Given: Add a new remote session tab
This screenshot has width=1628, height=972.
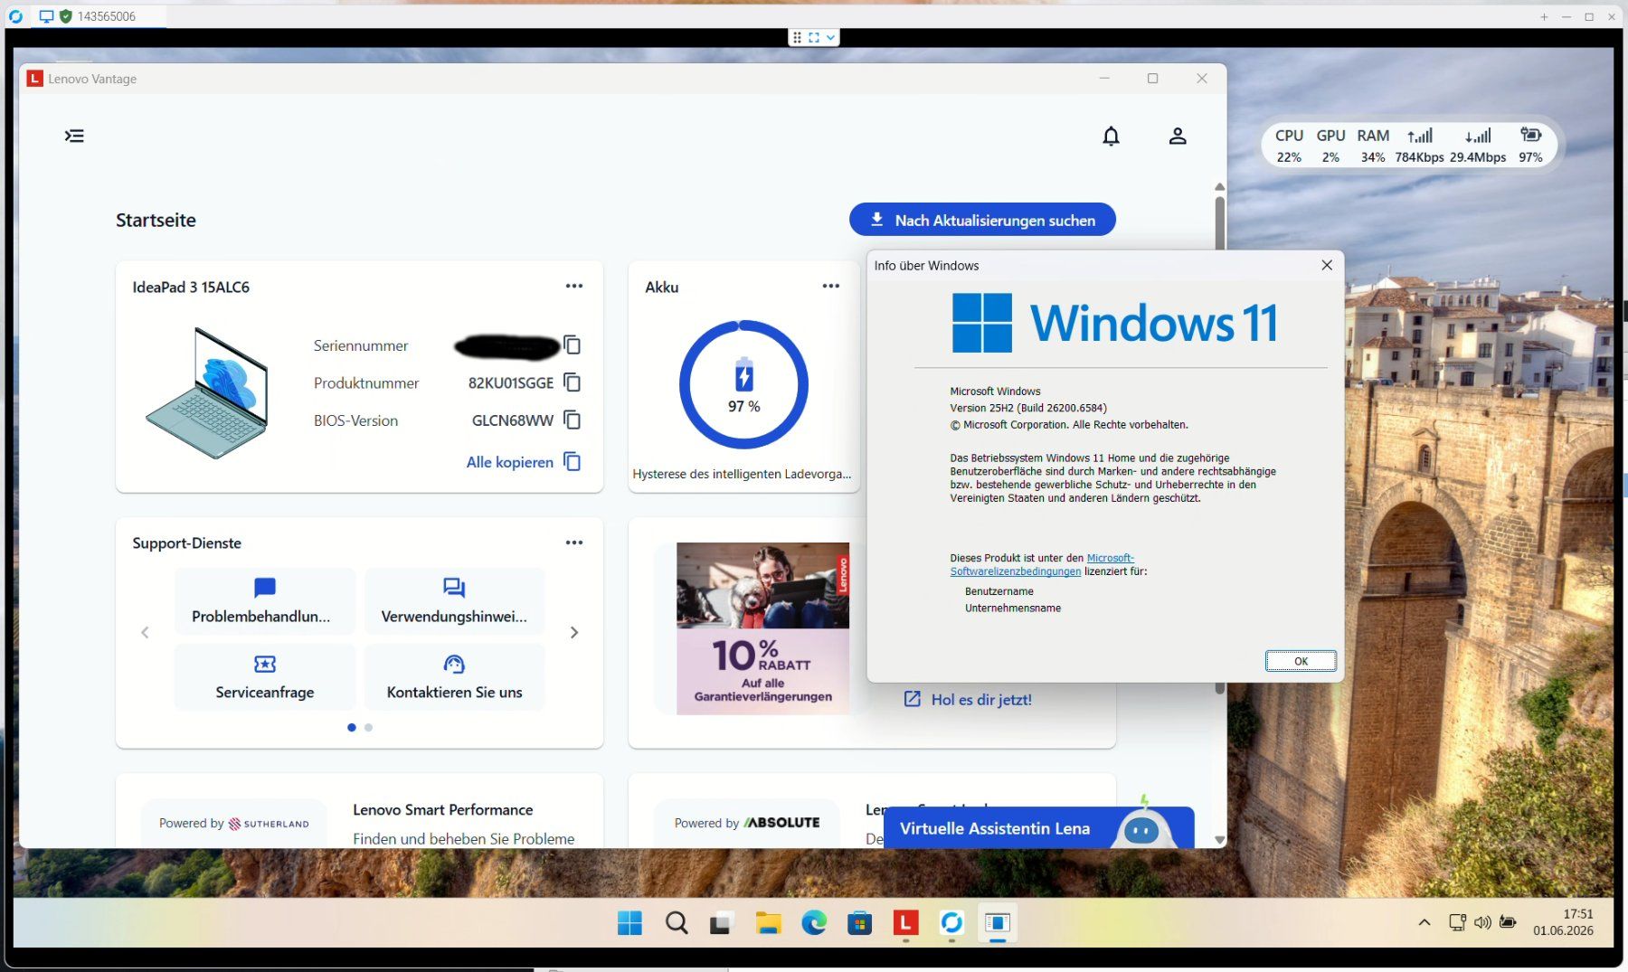Looking at the screenshot, I should [1544, 16].
